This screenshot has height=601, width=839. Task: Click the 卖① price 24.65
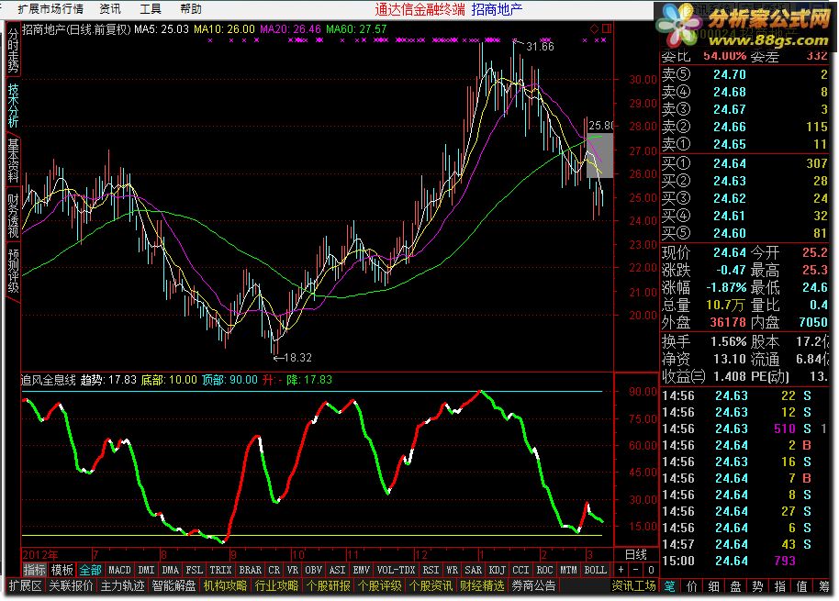pyautogui.click(x=730, y=144)
